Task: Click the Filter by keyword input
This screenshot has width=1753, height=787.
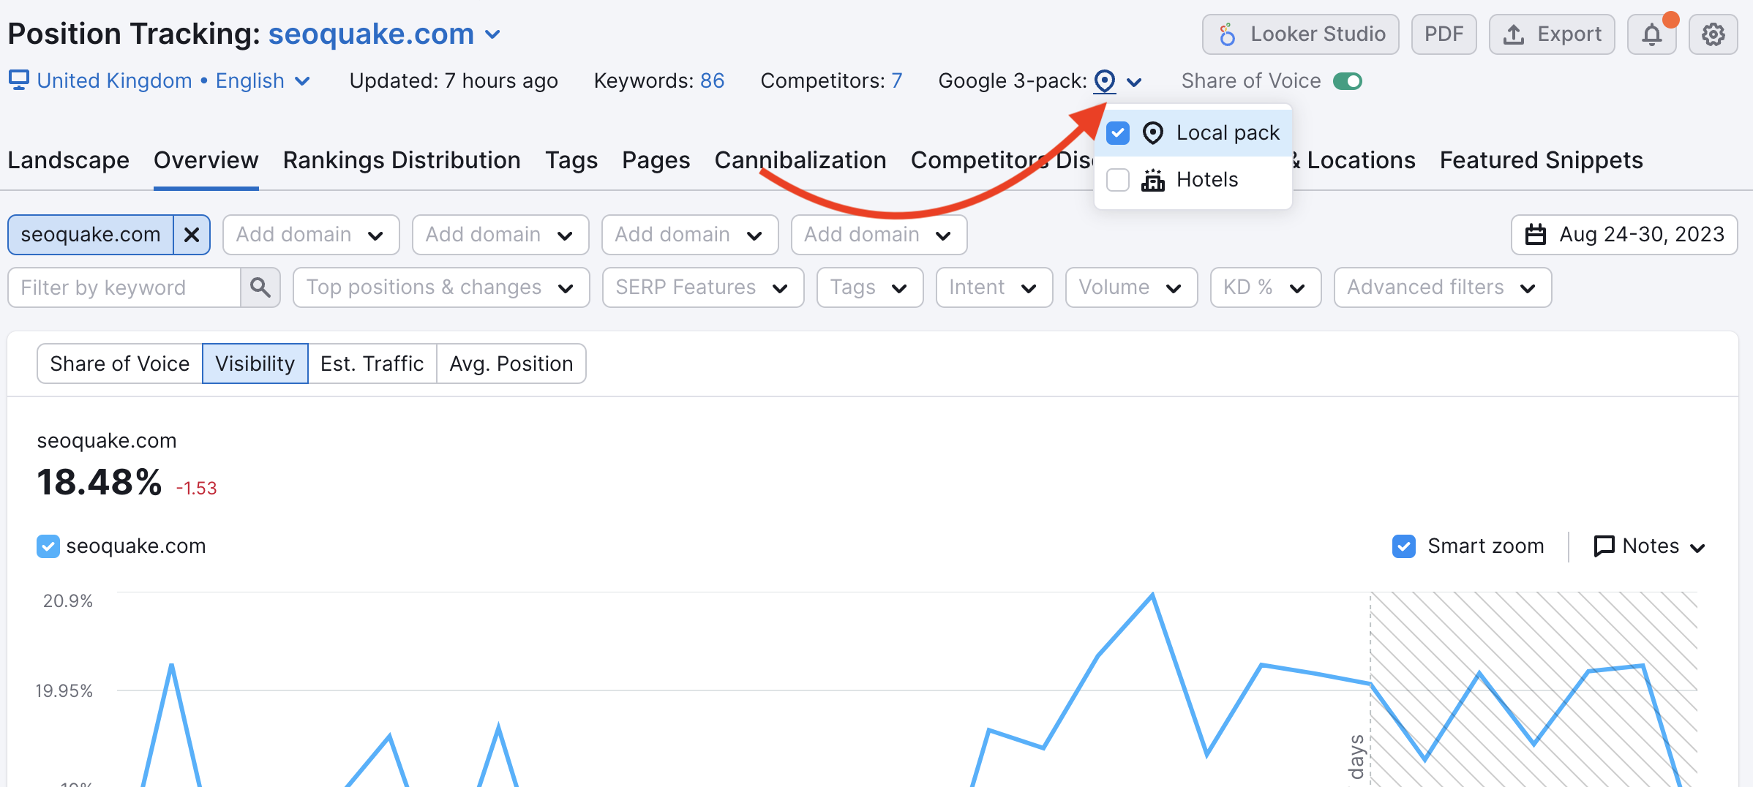Action: pyautogui.click(x=124, y=287)
